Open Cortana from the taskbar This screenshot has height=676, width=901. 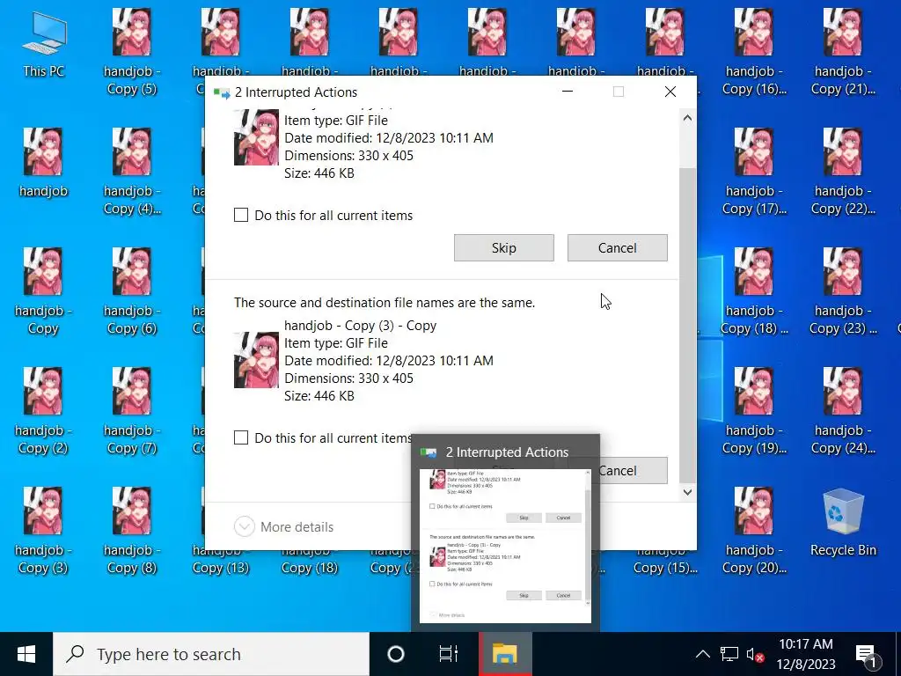coord(396,654)
